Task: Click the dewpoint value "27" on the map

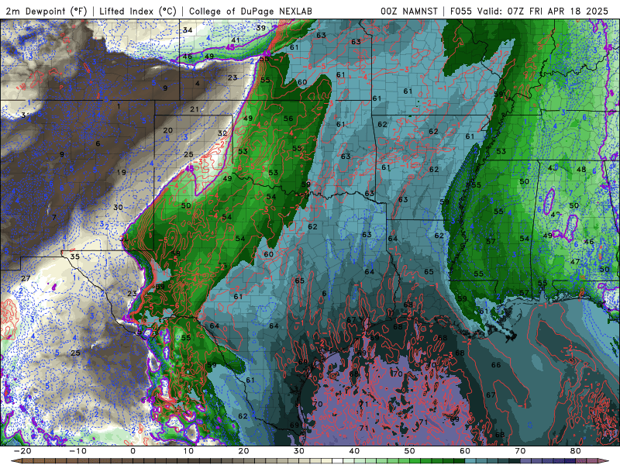Action: pyautogui.click(x=26, y=278)
